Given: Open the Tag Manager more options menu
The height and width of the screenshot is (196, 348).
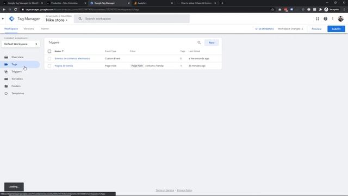Looking at the screenshot, I should (333, 19).
